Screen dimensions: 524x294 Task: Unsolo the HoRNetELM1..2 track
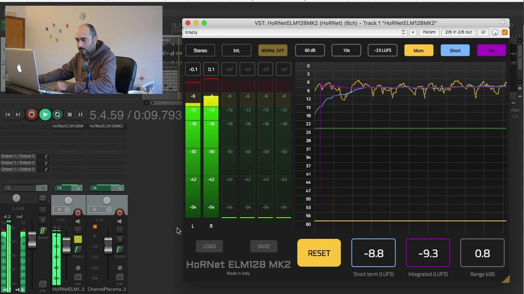tap(78, 239)
